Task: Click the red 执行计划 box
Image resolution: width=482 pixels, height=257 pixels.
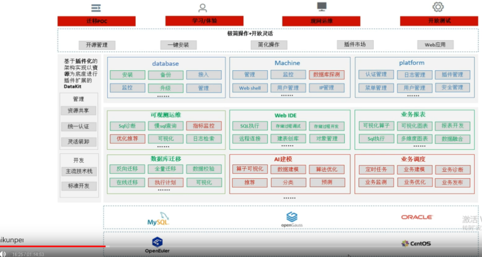Action: click(x=165, y=182)
